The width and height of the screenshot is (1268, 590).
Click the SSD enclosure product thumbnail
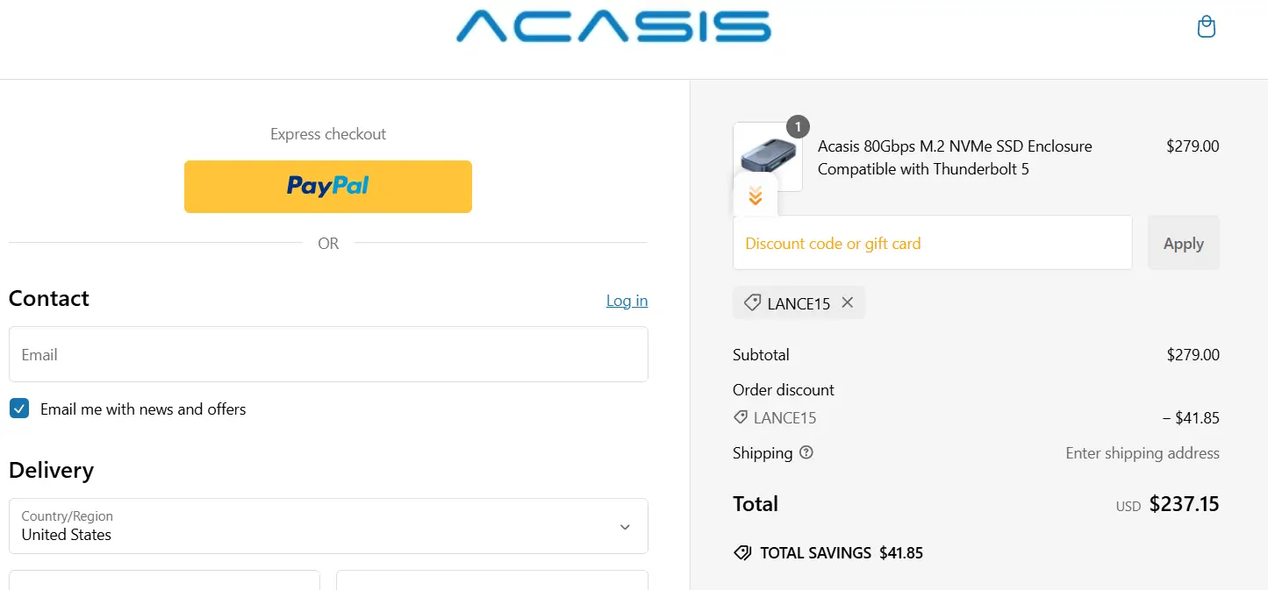pyautogui.click(x=767, y=157)
